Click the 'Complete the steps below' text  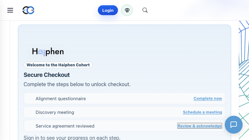[x=77, y=85]
